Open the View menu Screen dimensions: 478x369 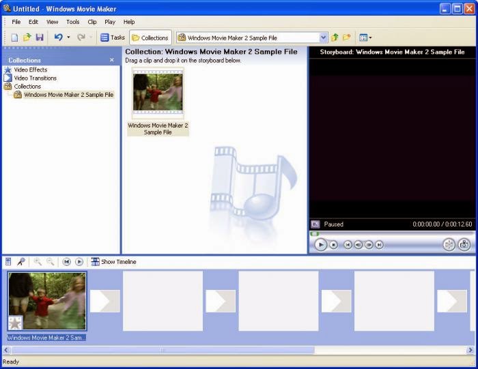pyautogui.click(x=52, y=22)
